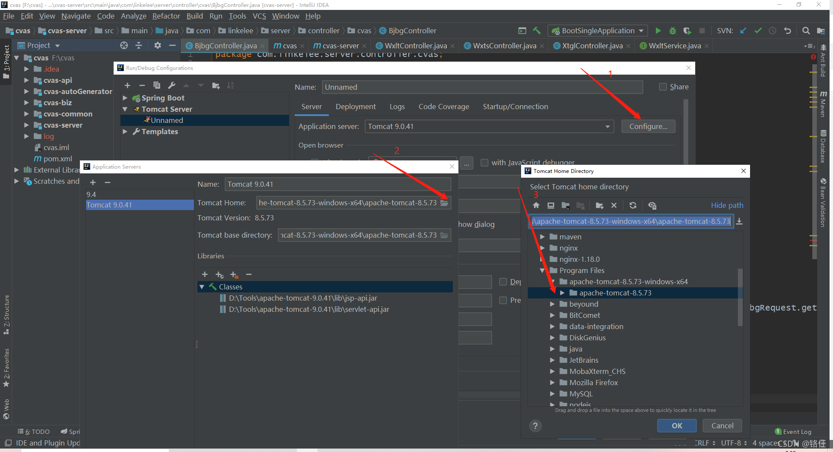
Task: Expand apache-tomcat-8.5.73 folder in tree
Action: click(562, 293)
